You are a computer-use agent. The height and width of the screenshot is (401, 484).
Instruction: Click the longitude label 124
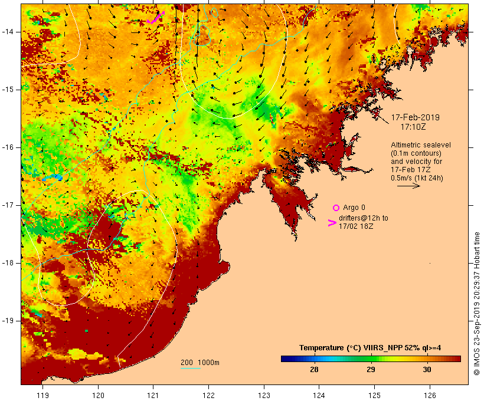pyautogui.click(x=319, y=395)
